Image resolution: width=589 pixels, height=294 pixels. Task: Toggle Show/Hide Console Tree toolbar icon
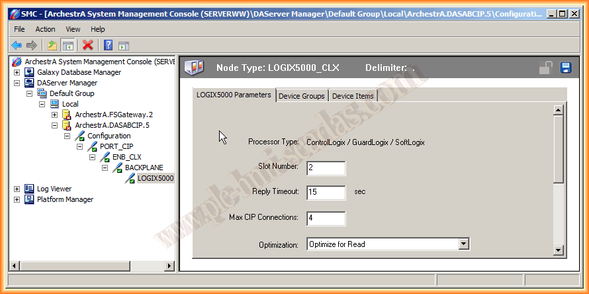click(x=68, y=45)
